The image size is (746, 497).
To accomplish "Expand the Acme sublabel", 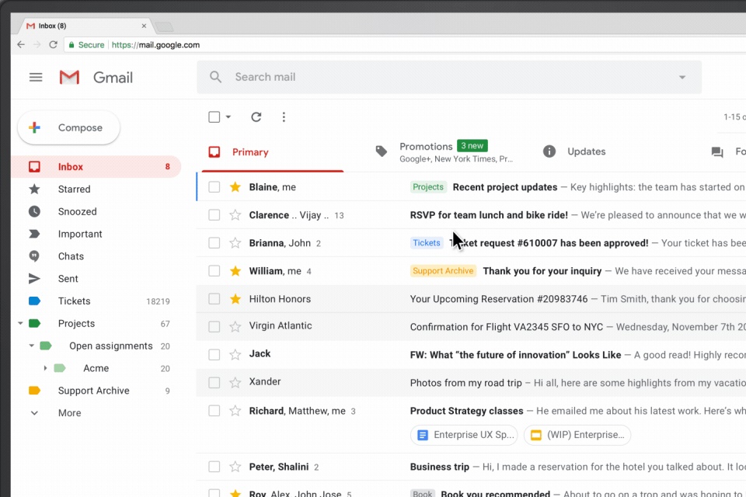I will (45, 368).
